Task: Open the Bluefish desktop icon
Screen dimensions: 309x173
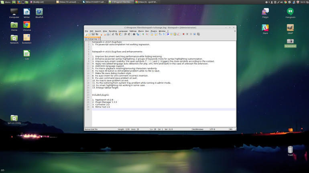Action: (x=39, y=13)
